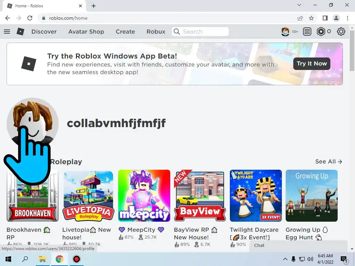Viewport: 355px width, 266px height.
Task: Click the magnifier icon in search box
Action: click(x=176, y=32)
